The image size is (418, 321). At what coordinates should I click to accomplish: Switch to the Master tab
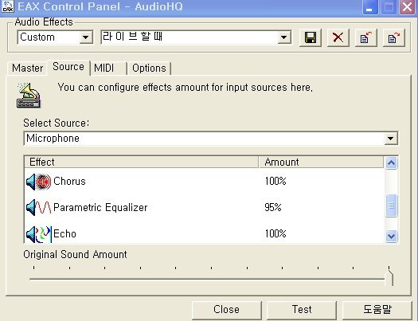coord(27,69)
